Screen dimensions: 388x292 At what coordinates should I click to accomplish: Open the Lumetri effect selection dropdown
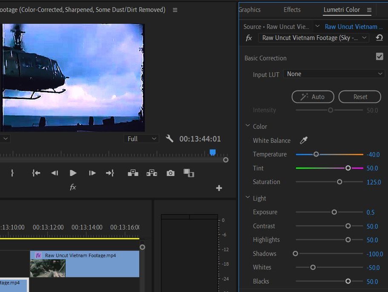(313, 38)
